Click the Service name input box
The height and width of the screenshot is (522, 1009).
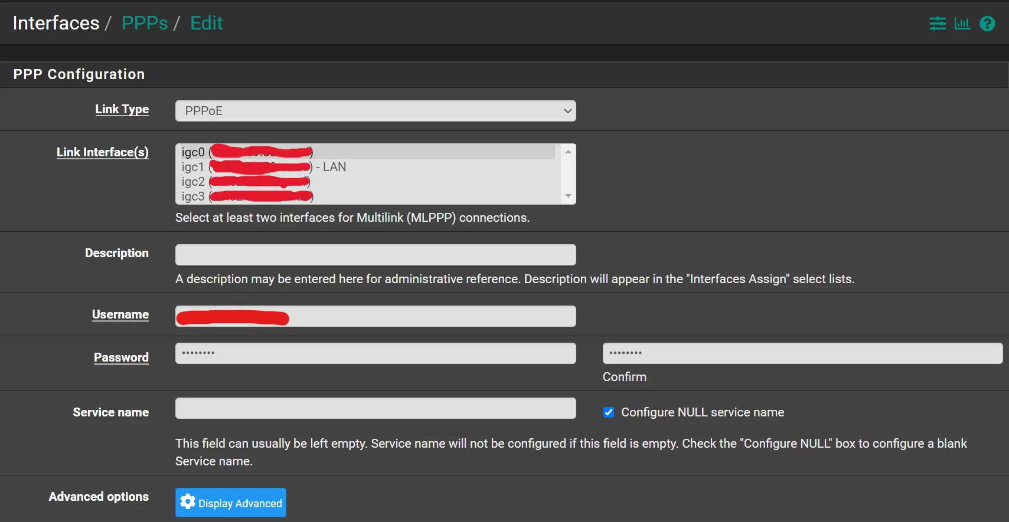coord(375,408)
